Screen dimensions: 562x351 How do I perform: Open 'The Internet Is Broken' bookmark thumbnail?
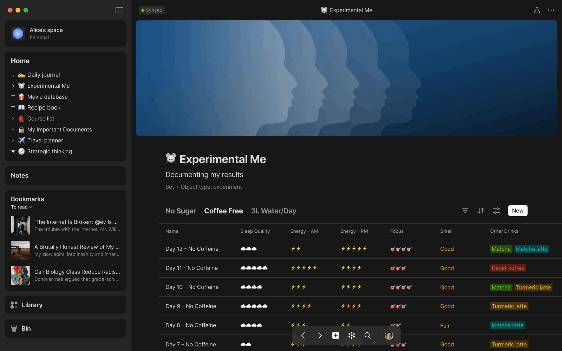(20, 225)
